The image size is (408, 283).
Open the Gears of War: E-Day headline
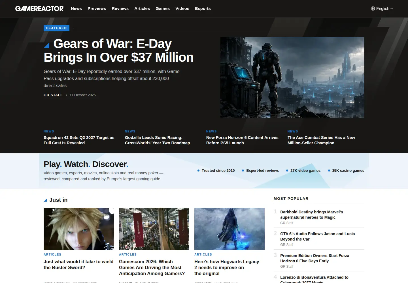tap(119, 51)
